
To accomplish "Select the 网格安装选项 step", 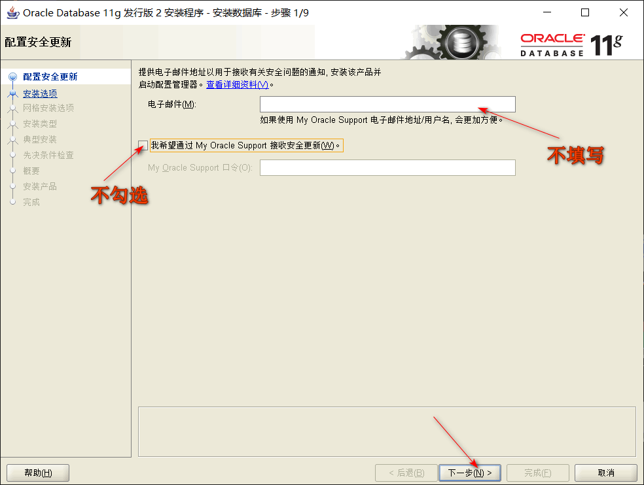I will 48,108.
